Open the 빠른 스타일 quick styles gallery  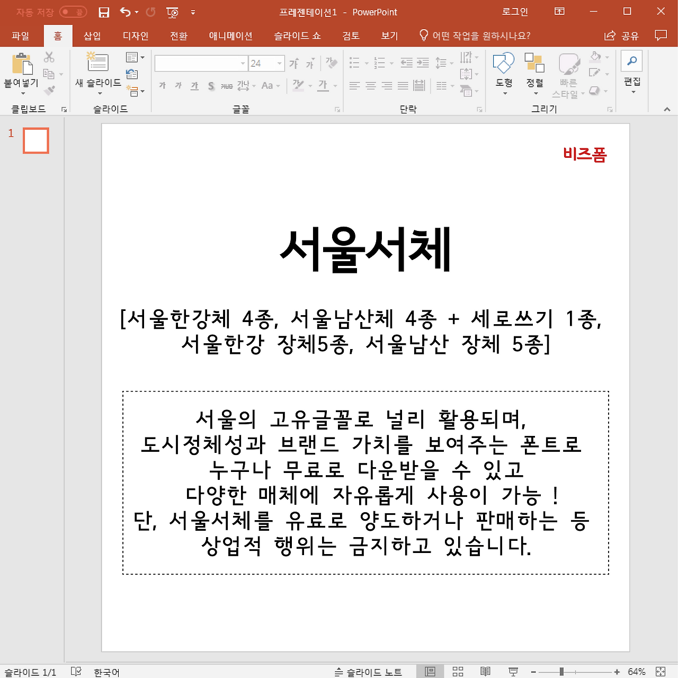(567, 74)
